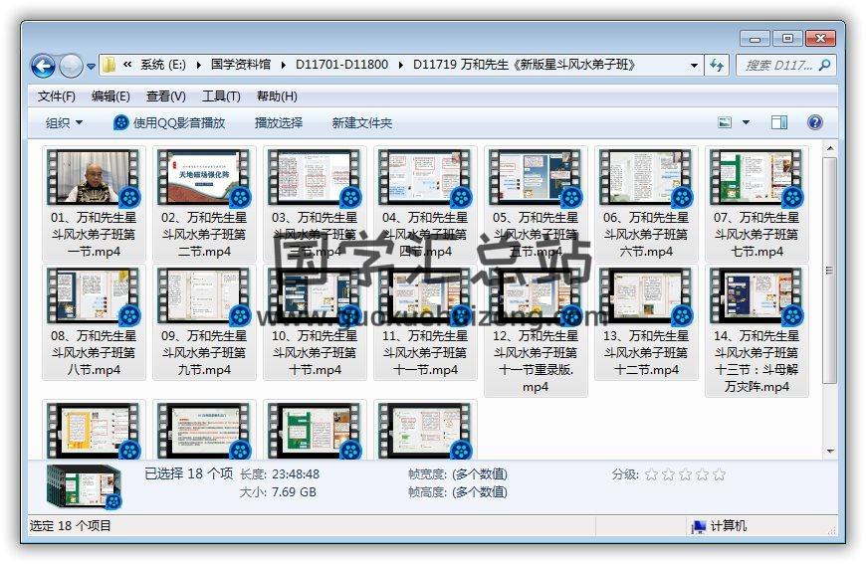Image resolution: width=866 pixels, height=564 pixels.
Task: Click the change view icon
Action: [725, 122]
